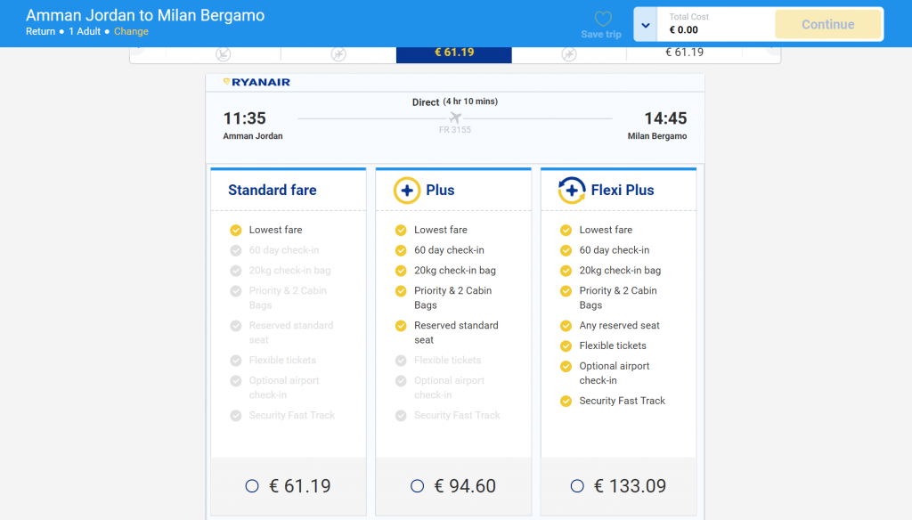Select the Standard fare € 61.19 radio button
Screen dimensions: 912x520
252,486
